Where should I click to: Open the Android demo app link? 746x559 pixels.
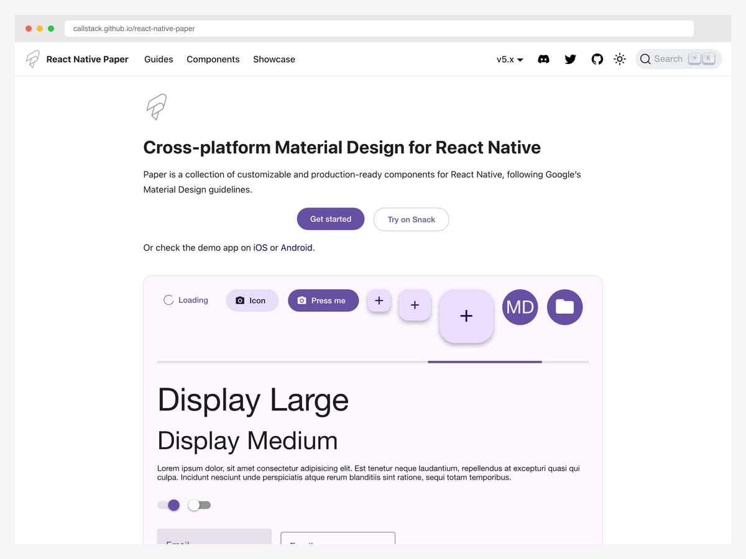point(297,247)
